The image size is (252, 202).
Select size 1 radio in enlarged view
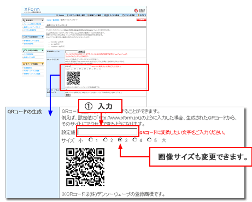(91, 140)
